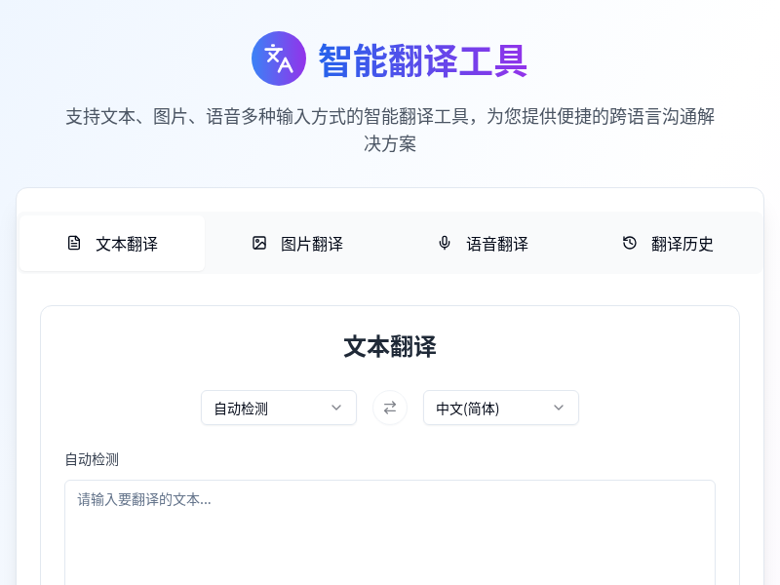Click the microphone icon in 语音翻译 tab

point(445,243)
